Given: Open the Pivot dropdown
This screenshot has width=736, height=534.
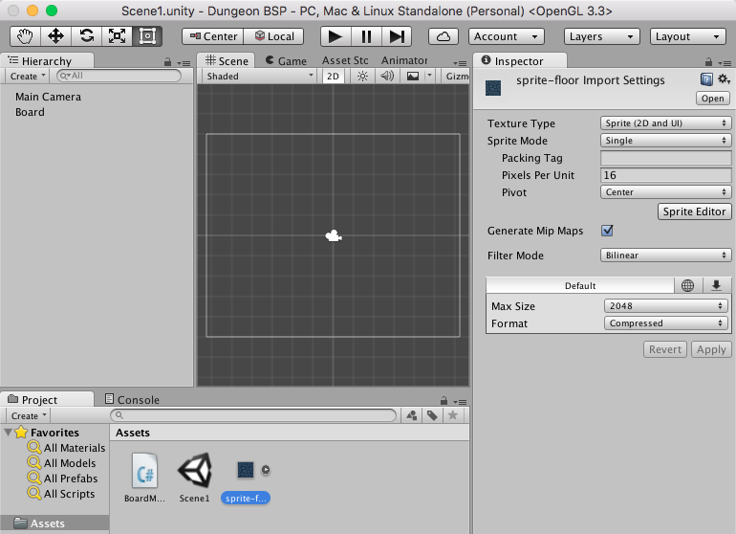Looking at the screenshot, I should click(x=665, y=192).
